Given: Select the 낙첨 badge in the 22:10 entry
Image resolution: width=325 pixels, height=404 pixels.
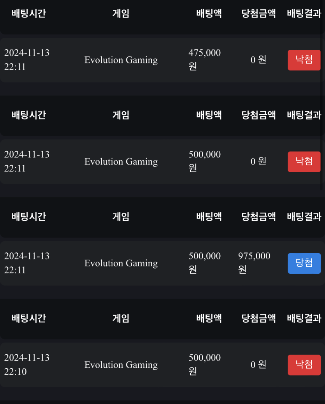Looking at the screenshot, I should pyautogui.click(x=304, y=365).
